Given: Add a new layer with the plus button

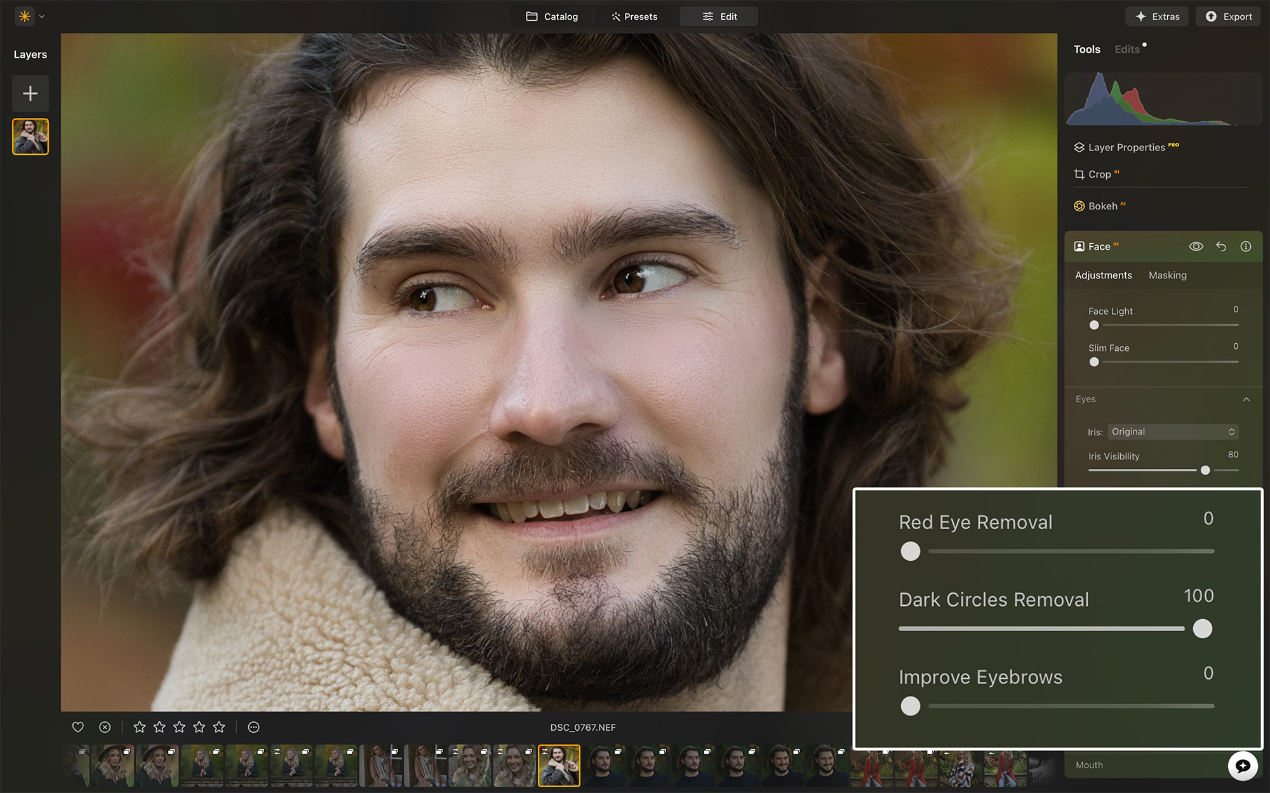Looking at the screenshot, I should click(x=30, y=93).
